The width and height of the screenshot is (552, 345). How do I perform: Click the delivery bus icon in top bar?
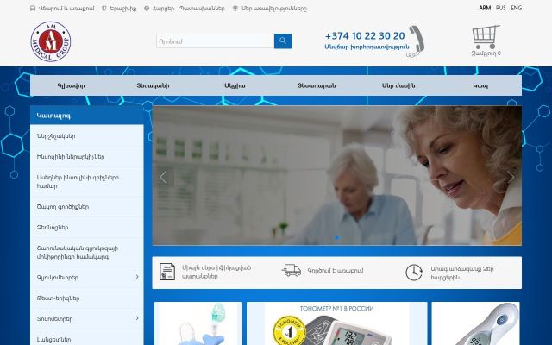coord(33,8)
